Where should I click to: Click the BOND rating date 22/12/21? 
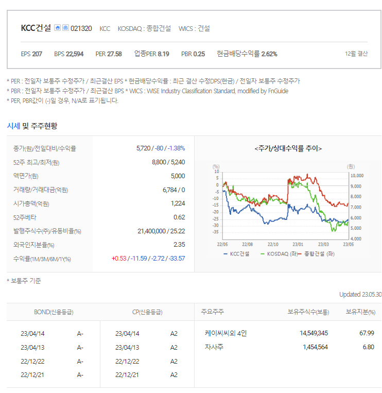pos(32,375)
